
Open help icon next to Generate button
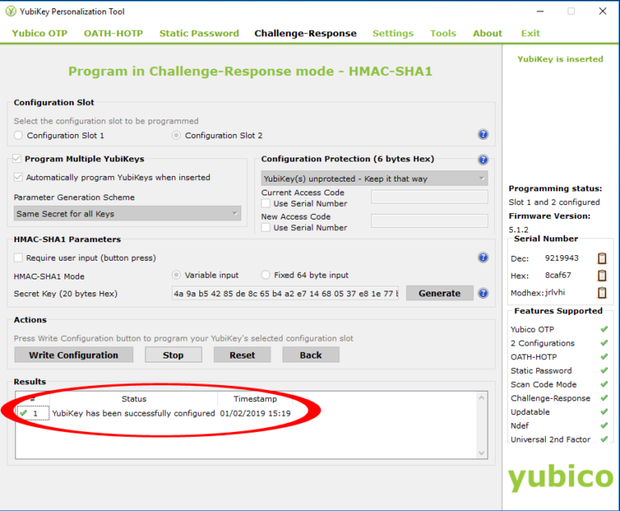point(483,293)
